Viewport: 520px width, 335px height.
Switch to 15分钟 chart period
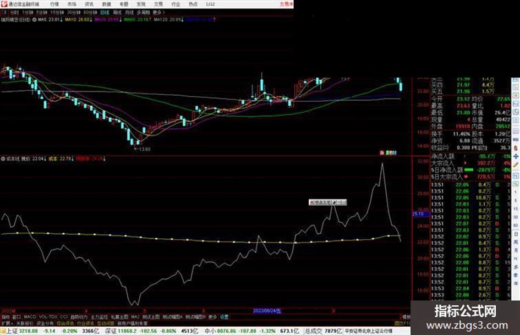(x=57, y=12)
